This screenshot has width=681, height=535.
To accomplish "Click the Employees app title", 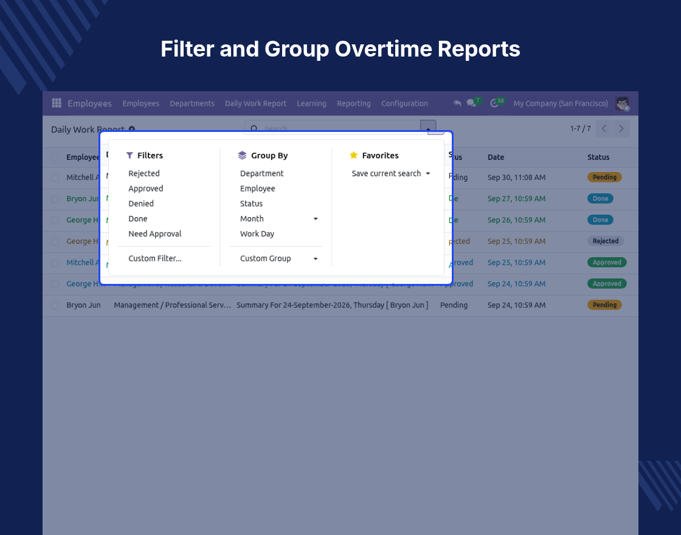I will 89,103.
